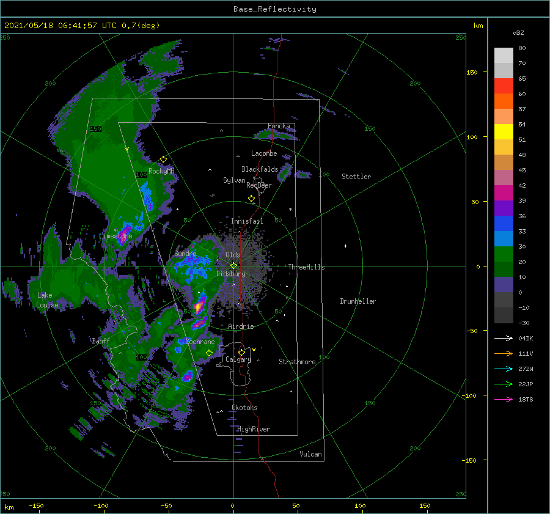
Task: Click the Base_Reflectivity title text
Action: click(275, 9)
